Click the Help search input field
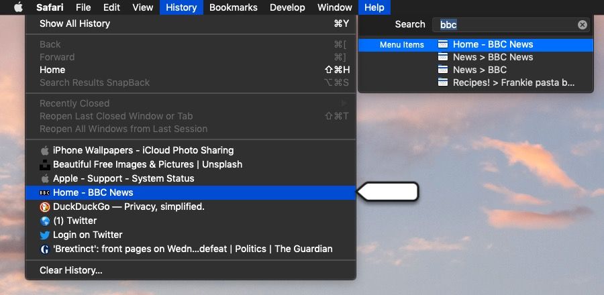 point(507,25)
